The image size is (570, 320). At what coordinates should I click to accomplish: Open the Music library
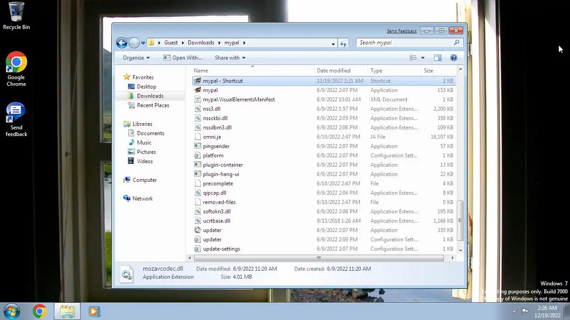pyautogui.click(x=144, y=143)
